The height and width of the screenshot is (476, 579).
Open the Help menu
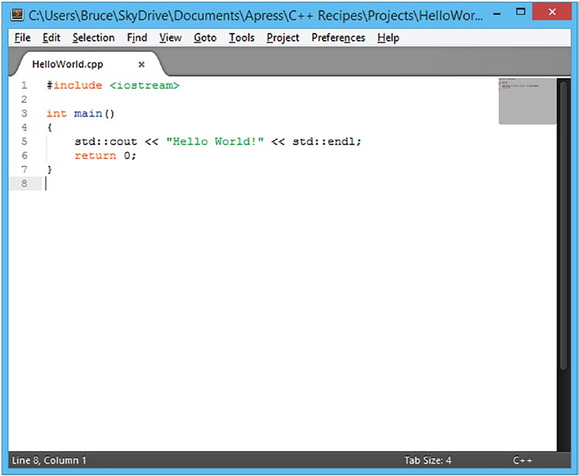click(388, 38)
